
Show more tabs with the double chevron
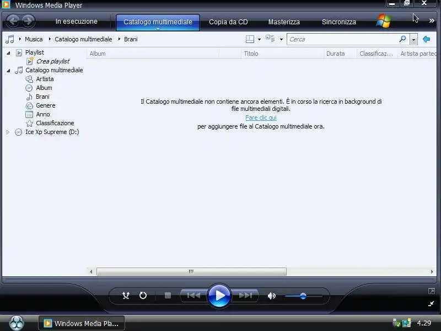tap(432, 20)
